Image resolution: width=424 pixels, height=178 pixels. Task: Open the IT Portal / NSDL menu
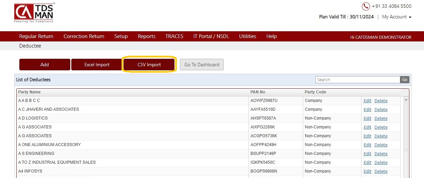click(x=211, y=36)
